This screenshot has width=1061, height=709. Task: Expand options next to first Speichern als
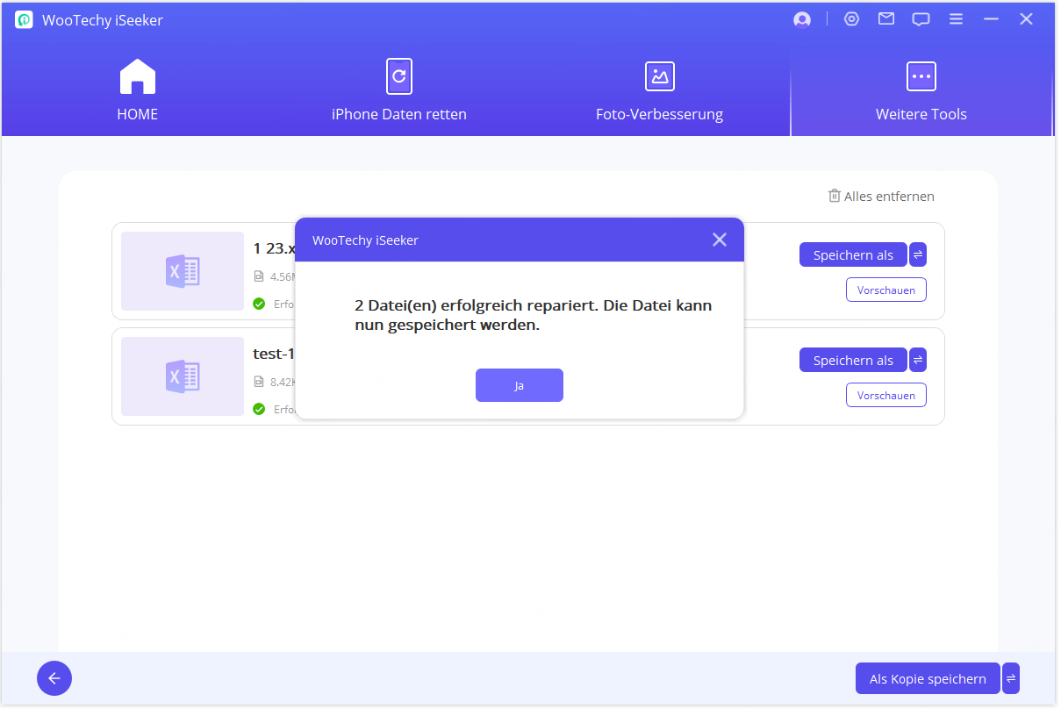pyautogui.click(x=918, y=254)
